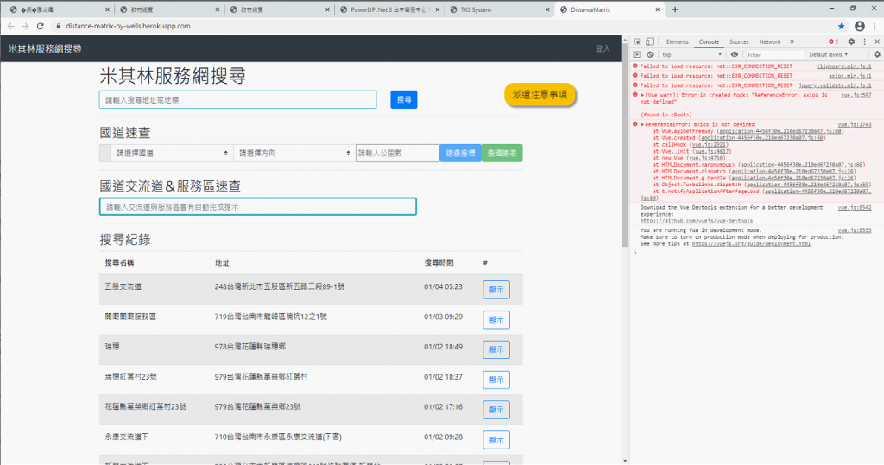The height and width of the screenshot is (465, 884).
Task: Bookmark this page with the star icon
Action: click(x=841, y=26)
